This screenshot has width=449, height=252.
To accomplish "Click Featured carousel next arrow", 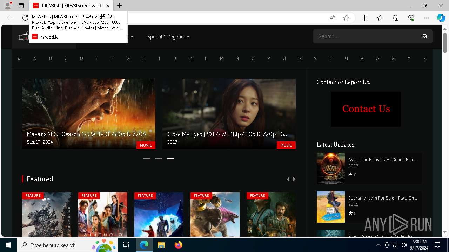I will (x=294, y=179).
